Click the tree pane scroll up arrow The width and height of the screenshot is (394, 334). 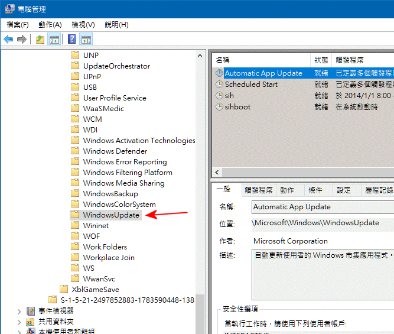[x=200, y=56]
